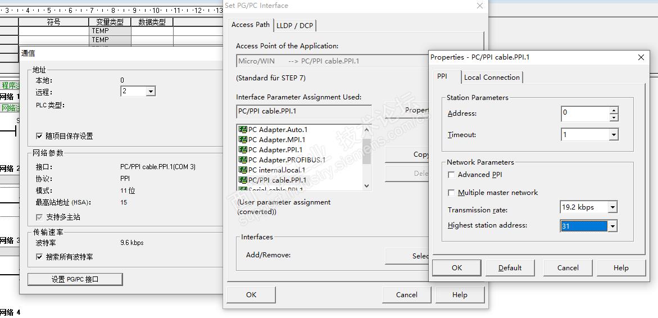Image resolution: width=658 pixels, height=318 pixels.
Task: Switch to the Access Path tab
Action: coord(251,25)
